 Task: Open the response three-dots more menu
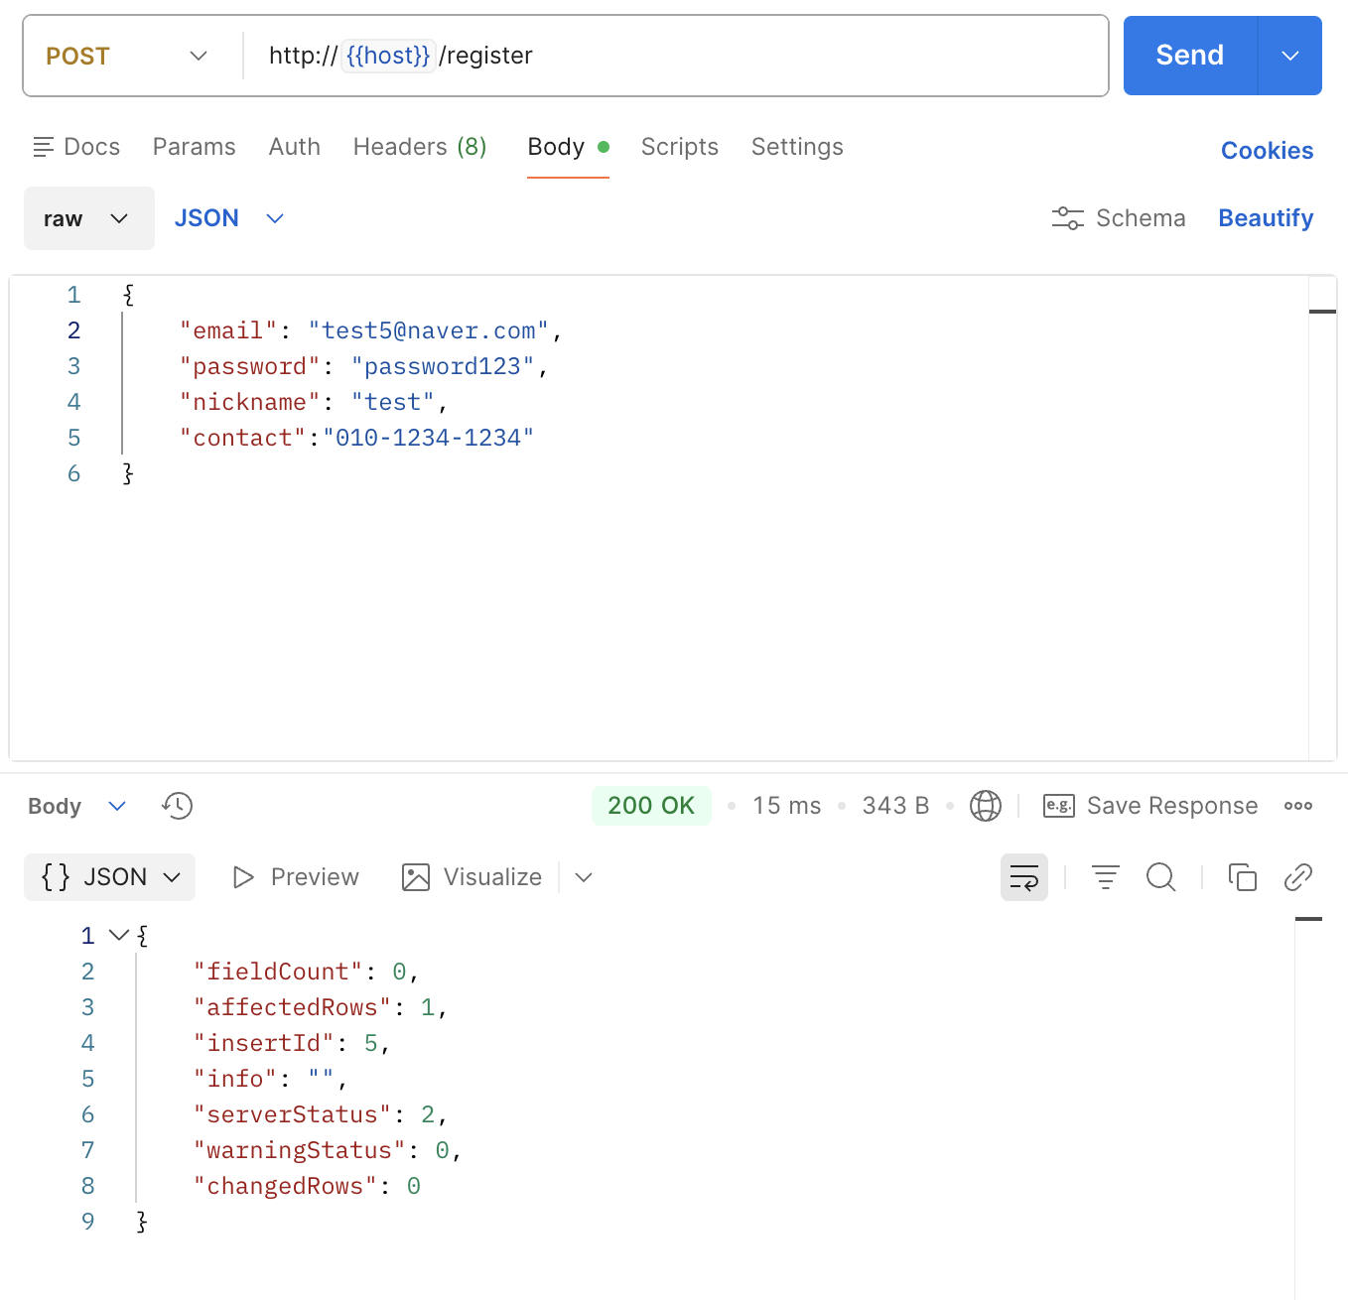pos(1298,806)
